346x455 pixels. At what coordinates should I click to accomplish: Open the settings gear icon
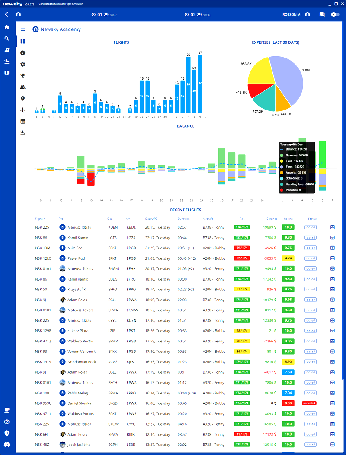point(22,64)
